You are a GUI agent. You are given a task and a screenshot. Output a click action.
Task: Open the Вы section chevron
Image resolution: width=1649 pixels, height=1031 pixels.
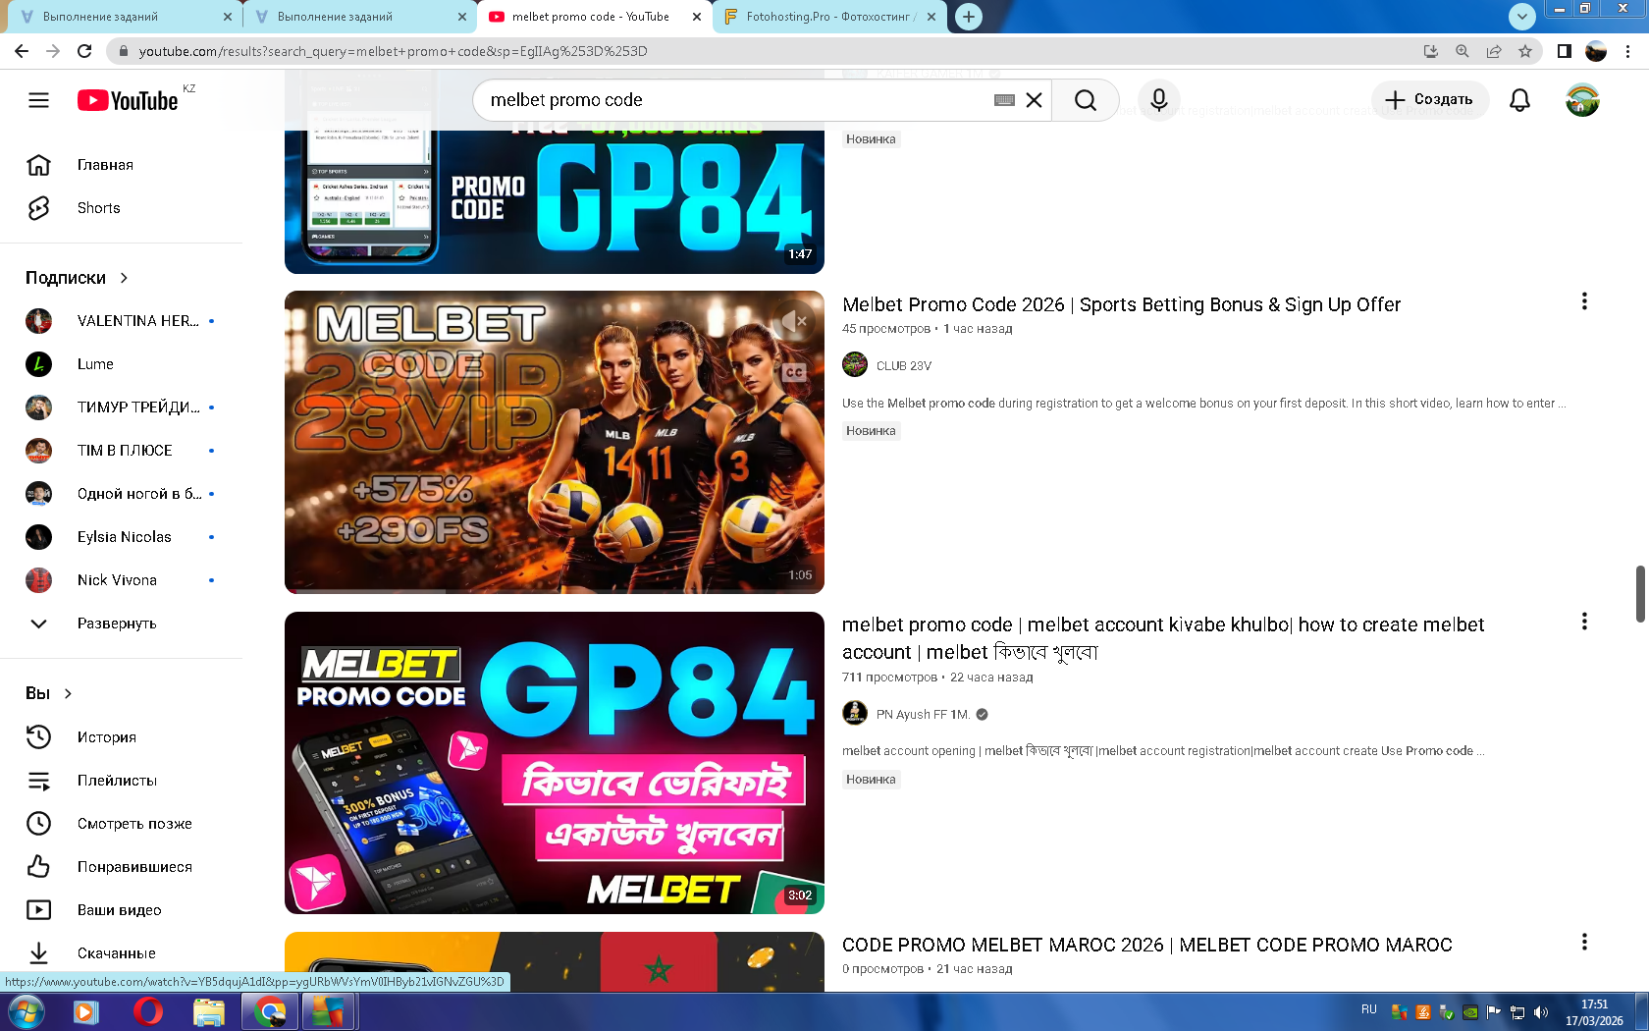click(68, 693)
